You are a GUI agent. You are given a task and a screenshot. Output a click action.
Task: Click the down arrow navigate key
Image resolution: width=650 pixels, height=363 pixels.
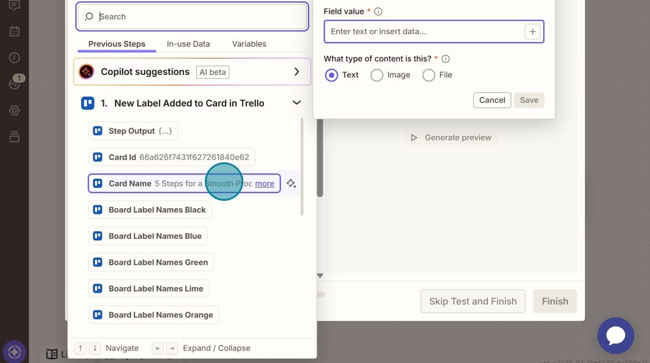pyautogui.click(x=95, y=348)
